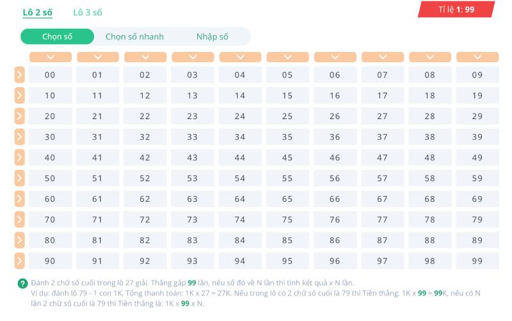Select entire row starting with 20
The image size is (512, 321).
coord(19,116)
